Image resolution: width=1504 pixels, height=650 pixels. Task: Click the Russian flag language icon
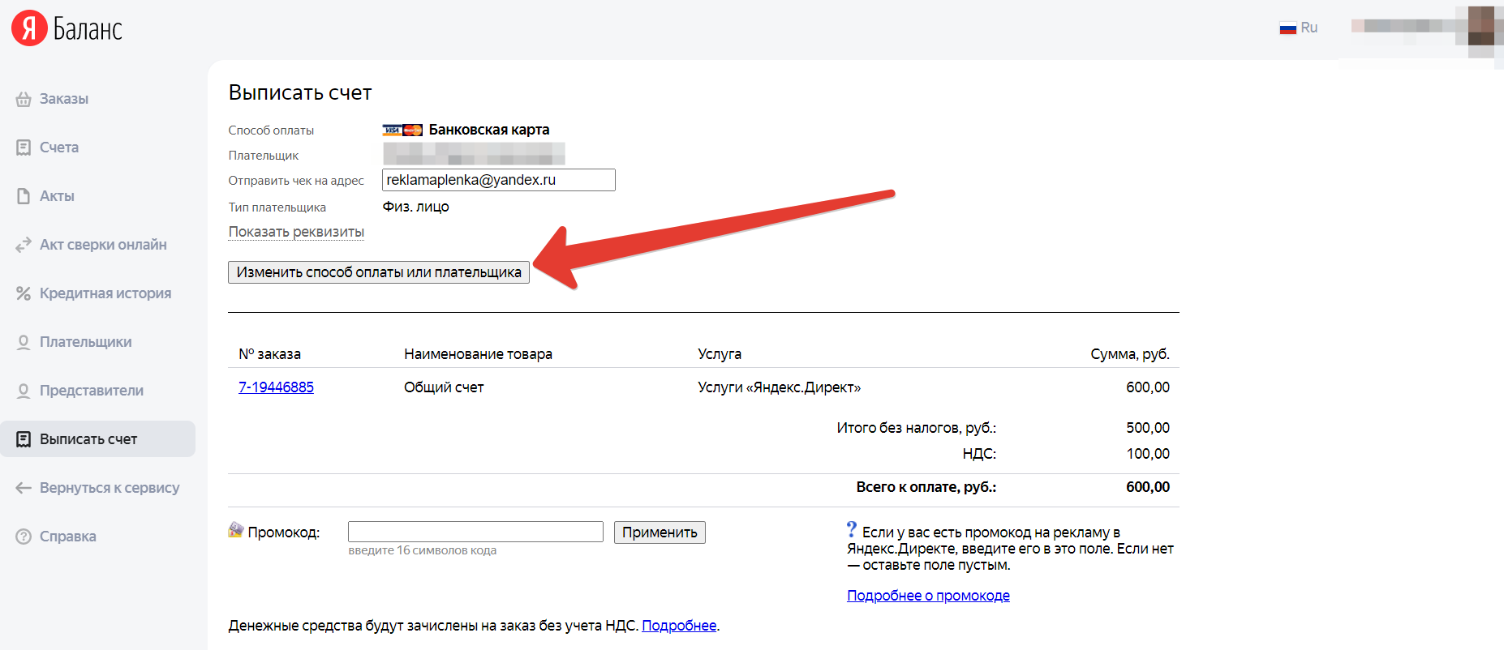(1288, 28)
